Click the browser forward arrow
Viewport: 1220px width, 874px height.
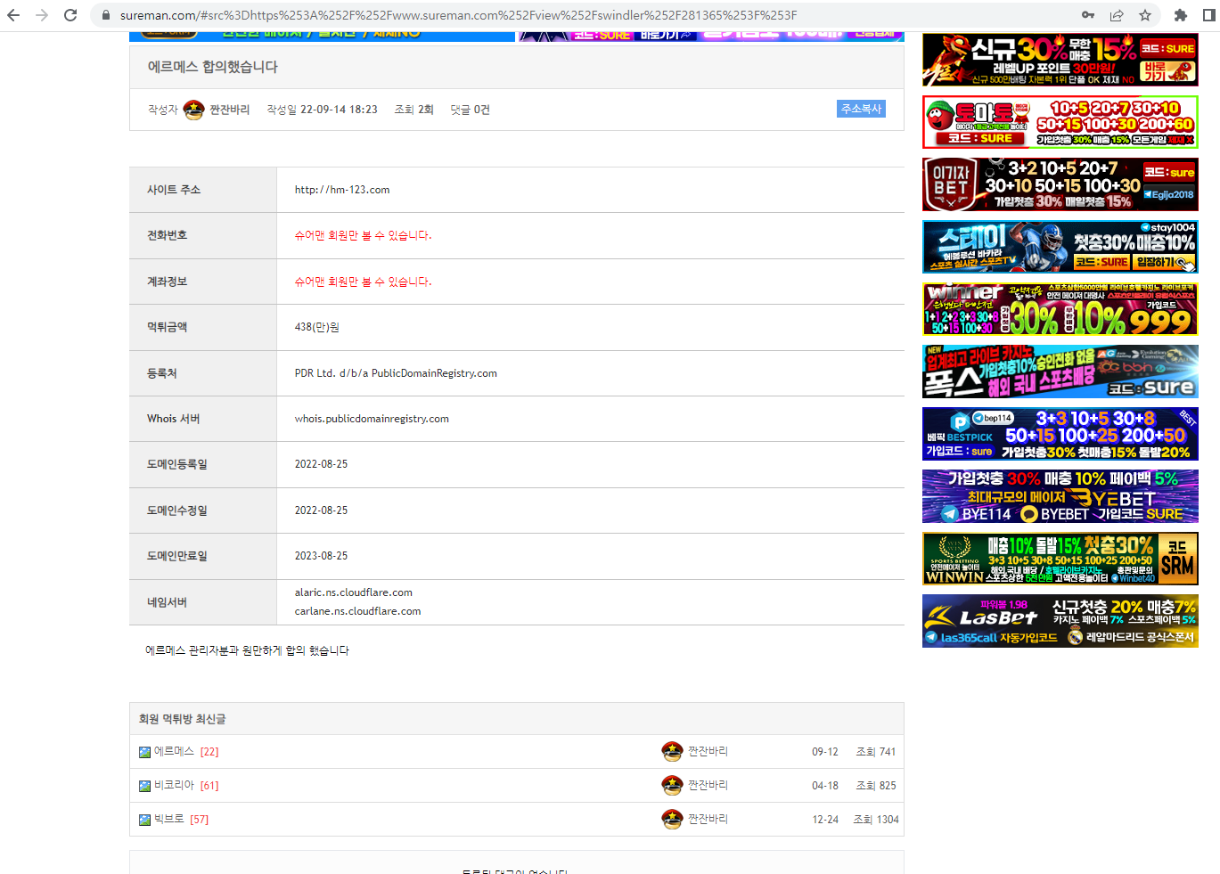pos(42,15)
